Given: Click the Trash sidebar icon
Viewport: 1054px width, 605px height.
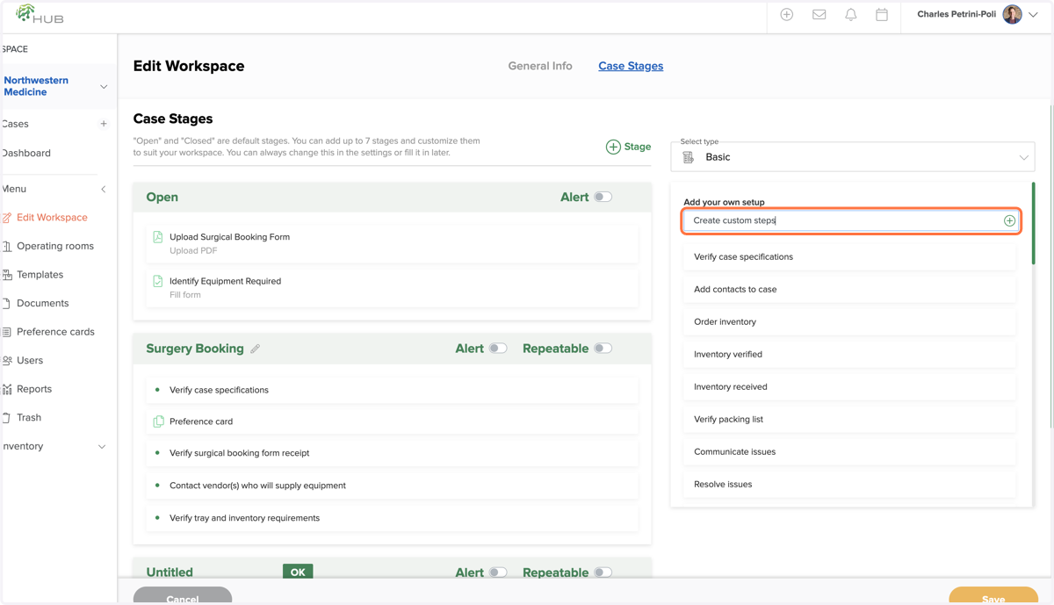Looking at the screenshot, I should coord(7,418).
